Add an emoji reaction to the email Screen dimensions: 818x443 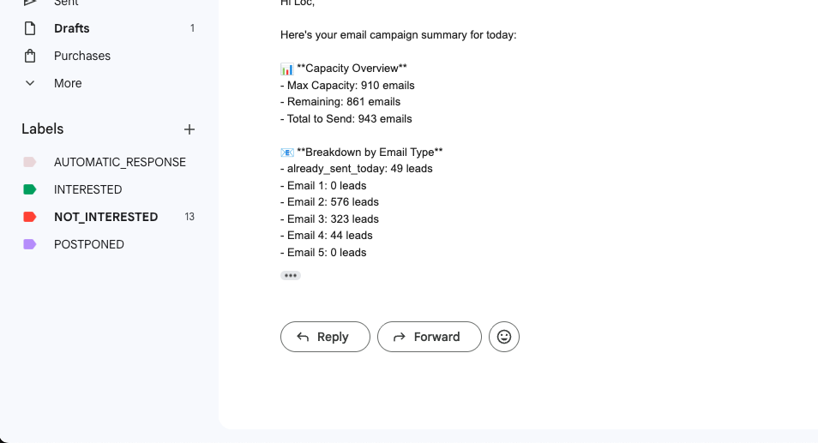(x=504, y=337)
